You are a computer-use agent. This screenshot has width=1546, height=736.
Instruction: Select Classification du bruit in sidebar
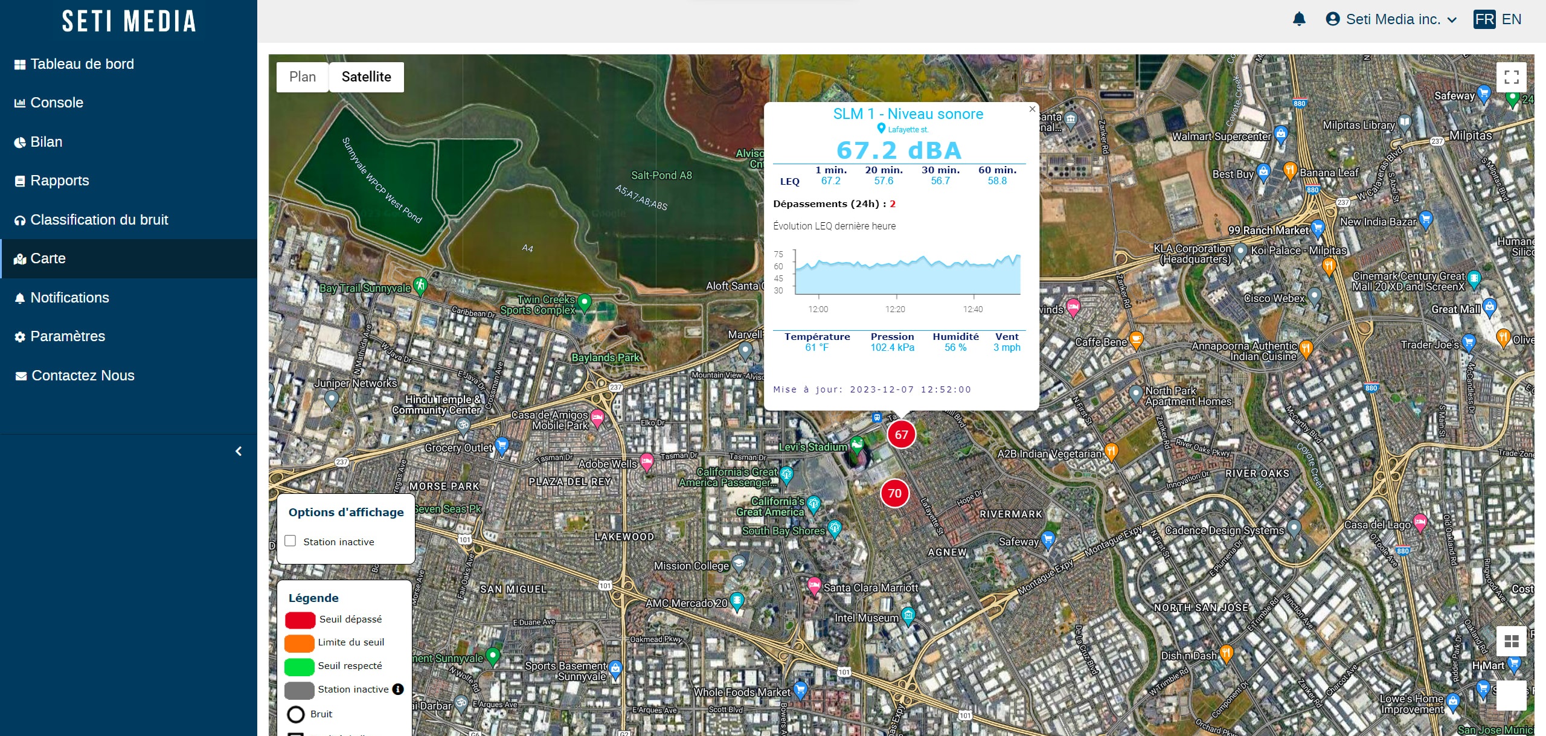[x=129, y=220]
